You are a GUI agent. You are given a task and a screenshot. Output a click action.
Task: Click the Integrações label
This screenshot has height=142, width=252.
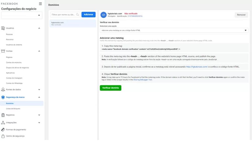[11, 123]
